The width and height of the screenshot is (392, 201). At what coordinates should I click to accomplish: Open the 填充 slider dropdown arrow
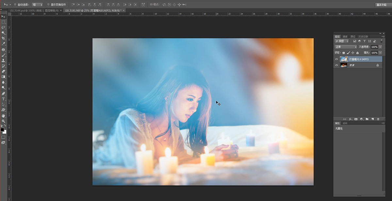click(381, 53)
